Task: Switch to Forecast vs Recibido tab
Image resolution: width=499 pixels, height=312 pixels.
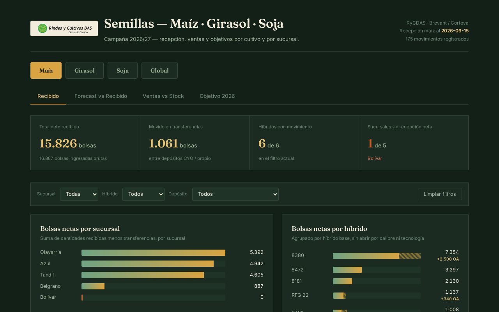Action: (101, 96)
